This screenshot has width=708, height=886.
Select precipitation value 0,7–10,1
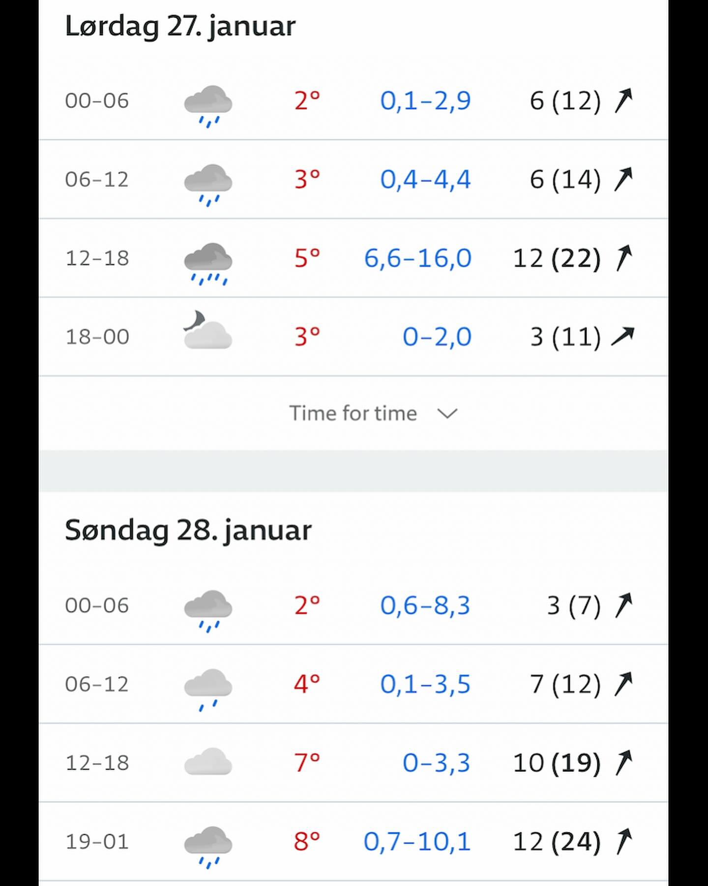coord(417,841)
